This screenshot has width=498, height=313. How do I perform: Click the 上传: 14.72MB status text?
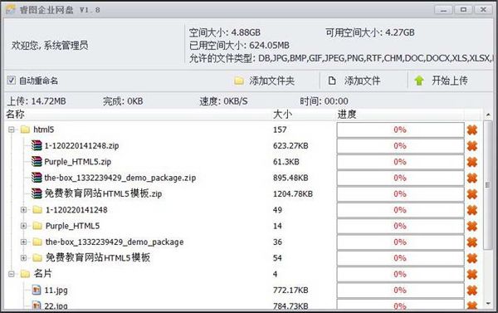pyautogui.click(x=37, y=101)
